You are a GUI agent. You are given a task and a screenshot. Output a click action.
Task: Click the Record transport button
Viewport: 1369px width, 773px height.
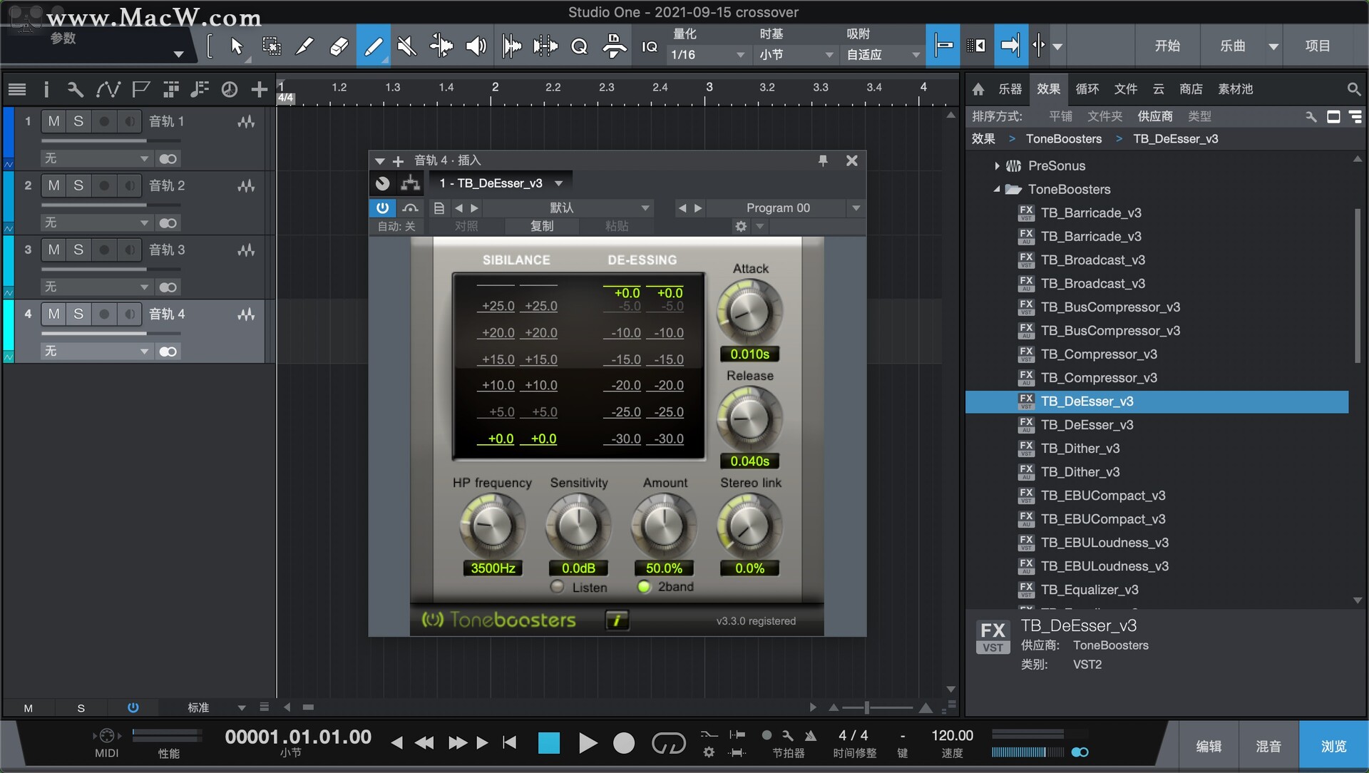(x=624, y=743)
